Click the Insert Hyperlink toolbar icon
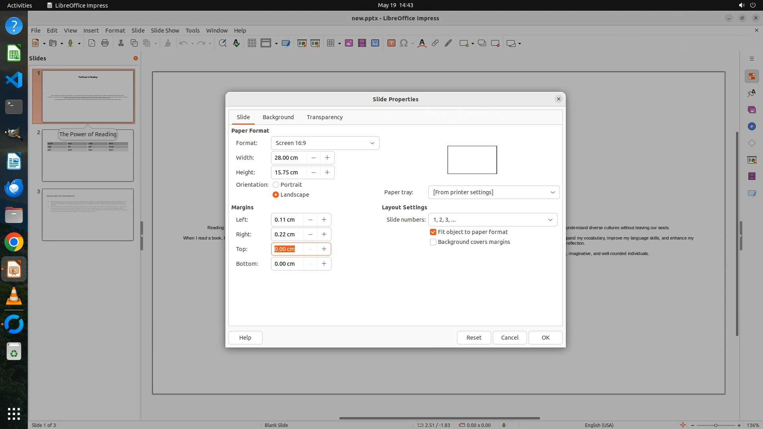 [435, 43]
